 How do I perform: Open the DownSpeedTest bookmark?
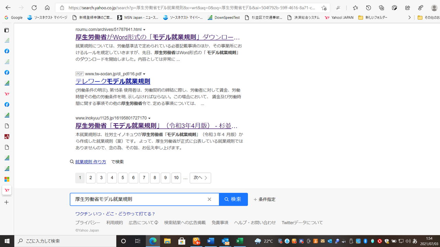pyautogui.click(x=224, y=18)
